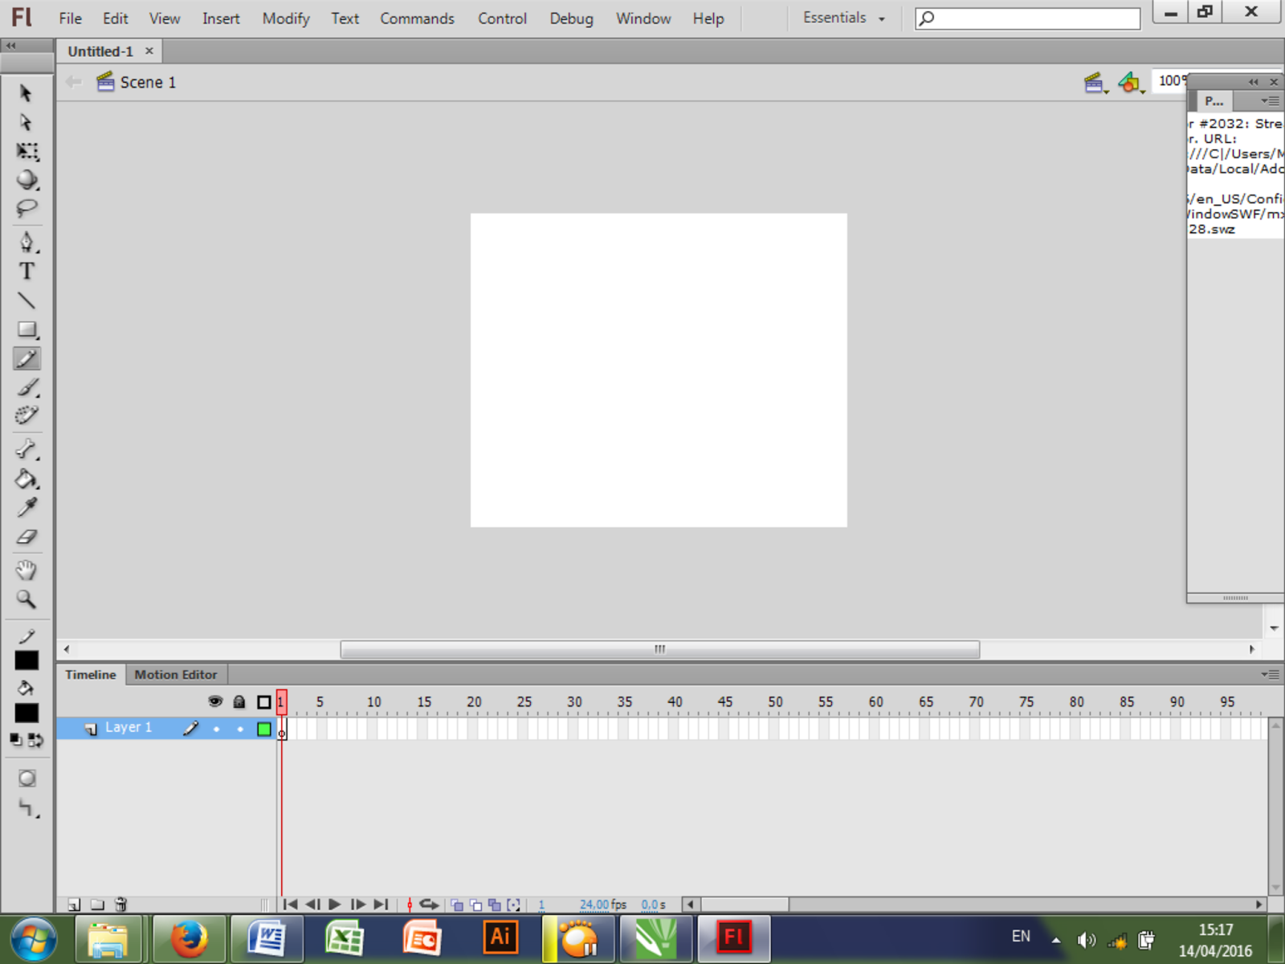Select the Rectangle tool
The height and width of the screenshot is (964, 1285).
point(27,329)
